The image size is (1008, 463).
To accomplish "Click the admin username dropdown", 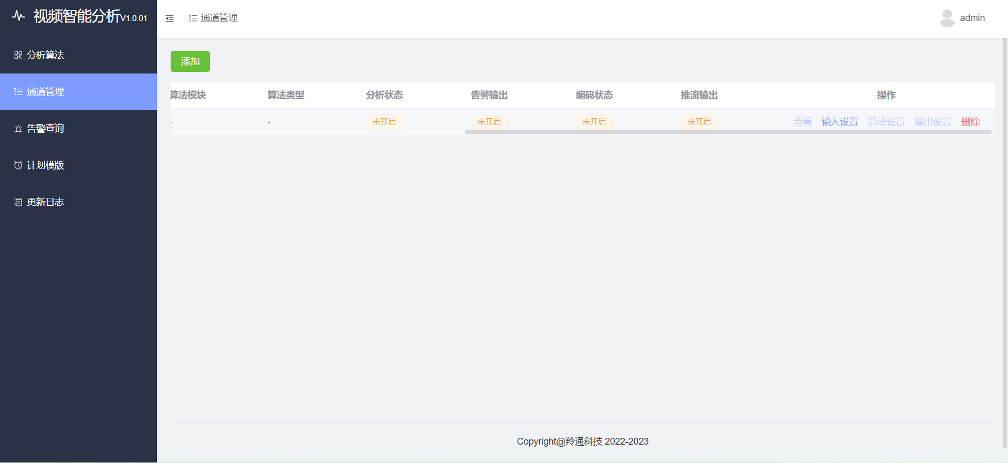I will pos(972,18).
